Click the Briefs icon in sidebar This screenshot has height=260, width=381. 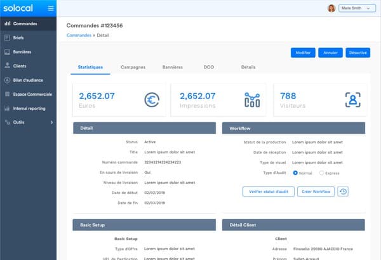coord(7,38)
